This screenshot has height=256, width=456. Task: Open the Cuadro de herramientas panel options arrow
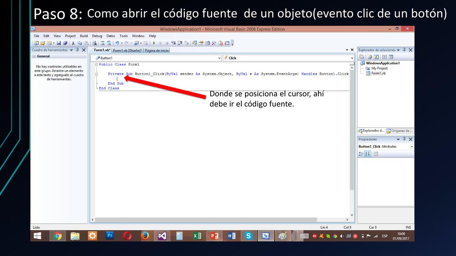click(x=71, y=50)
